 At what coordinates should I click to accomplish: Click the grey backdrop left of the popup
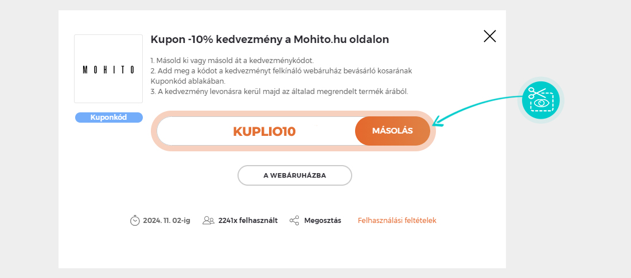[29, 139]
